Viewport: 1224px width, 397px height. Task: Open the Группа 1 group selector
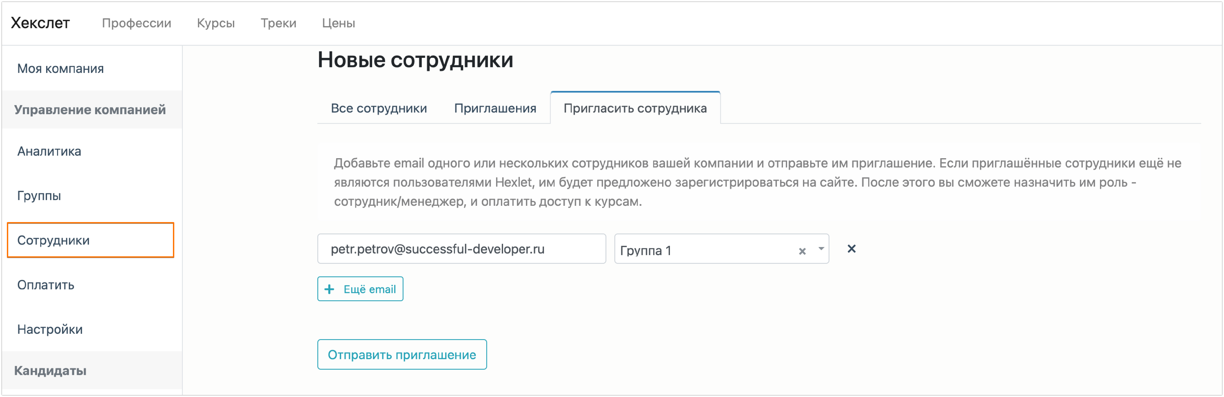tap(721, 249)
